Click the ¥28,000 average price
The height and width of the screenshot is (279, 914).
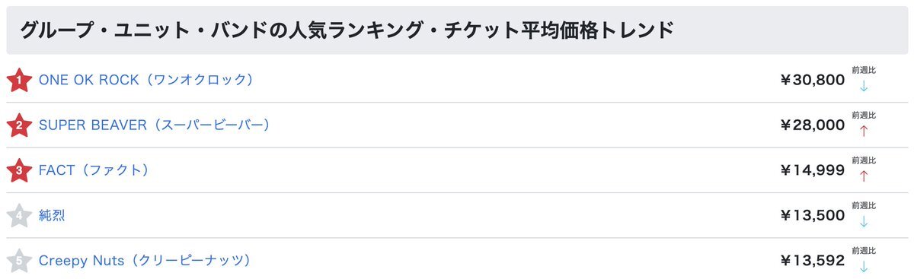click(x=813, y=125)
